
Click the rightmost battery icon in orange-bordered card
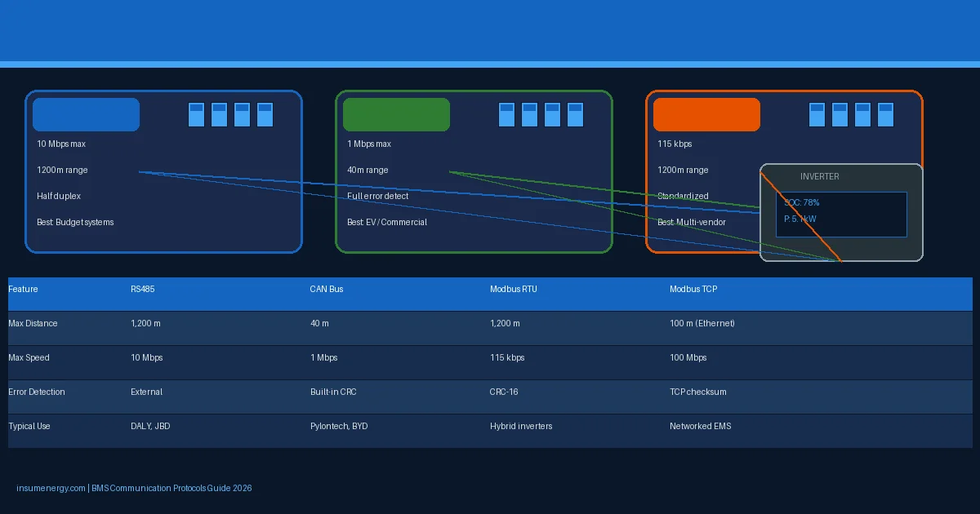pyautogui.click(x=885, y=114)
